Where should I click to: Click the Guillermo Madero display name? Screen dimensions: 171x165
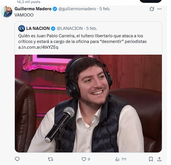[33, 9]
